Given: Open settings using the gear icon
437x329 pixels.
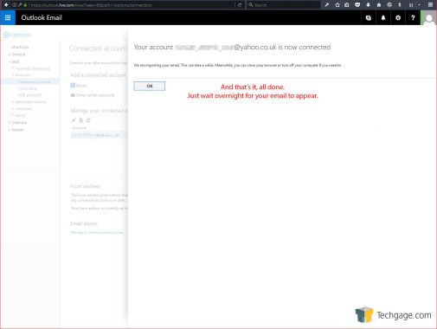Looking at the screenshot, I should 398,18.
